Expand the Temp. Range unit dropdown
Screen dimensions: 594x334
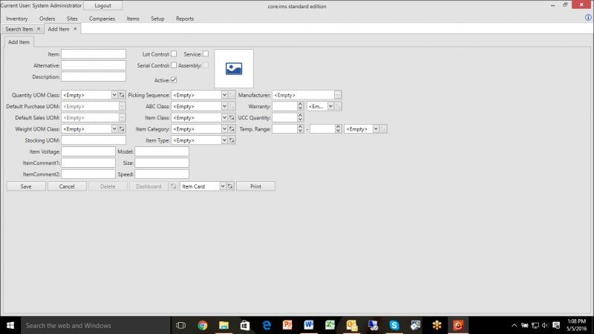(x=376, y=129)
